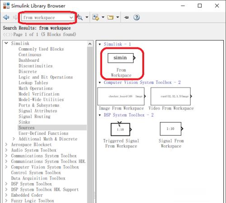Expand the Communications System Toolbox node
The image size is (226, 203).
6,156
